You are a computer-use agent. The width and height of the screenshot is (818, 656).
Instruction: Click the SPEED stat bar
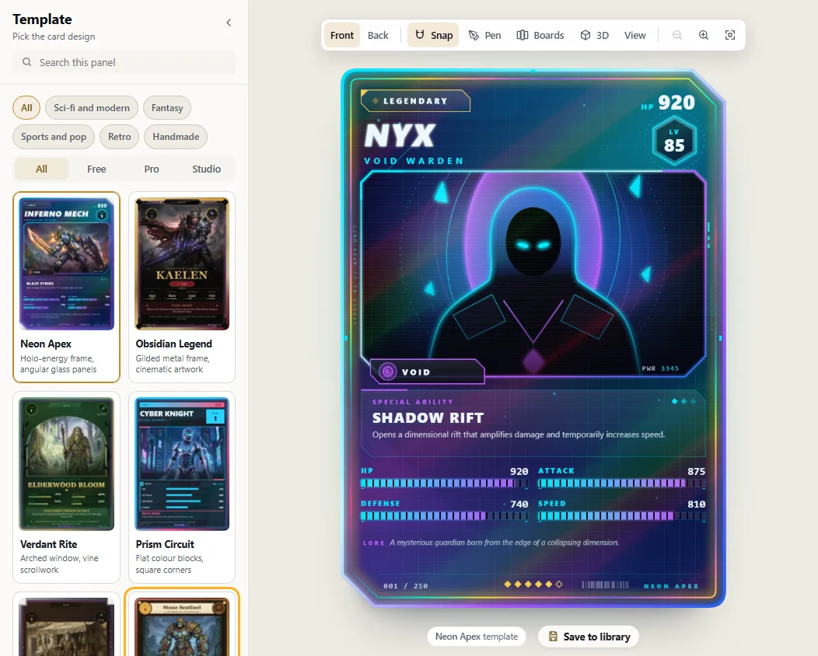click(x=622, y=516)
